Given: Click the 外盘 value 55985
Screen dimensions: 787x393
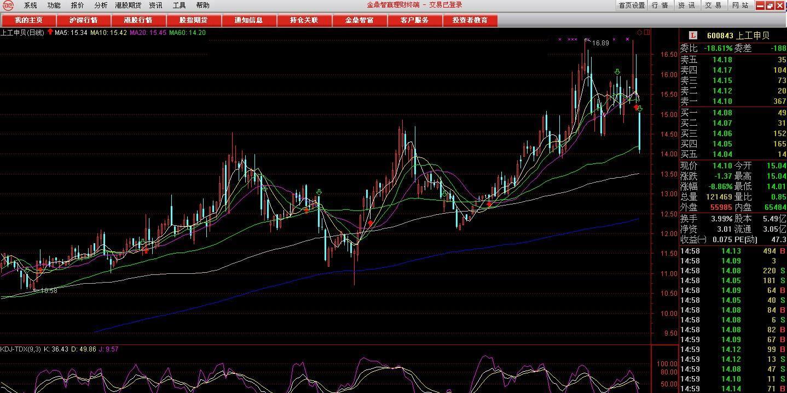Looking at the screenshot, I should [x=721, y=207].
